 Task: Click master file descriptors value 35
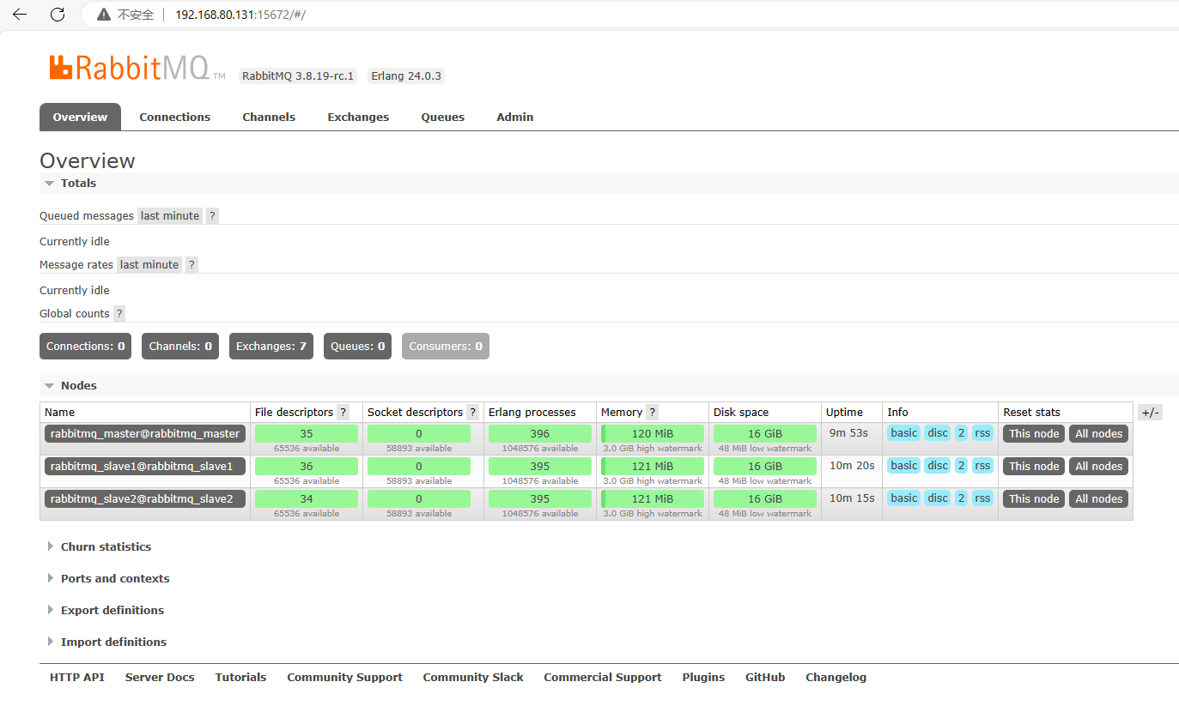(307, 434)
